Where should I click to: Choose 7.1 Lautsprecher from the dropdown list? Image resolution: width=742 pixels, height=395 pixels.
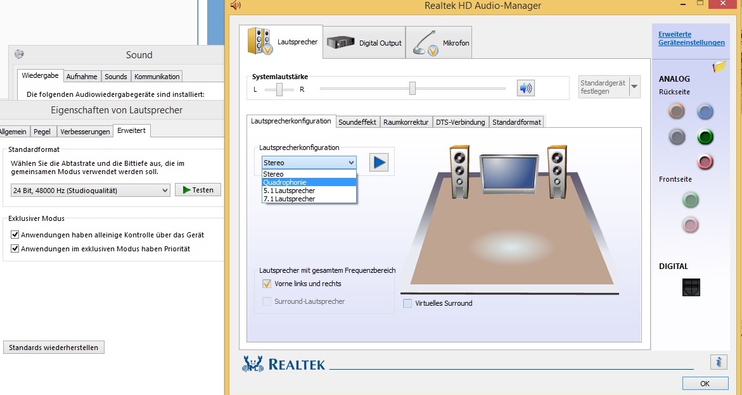point(309,199)
